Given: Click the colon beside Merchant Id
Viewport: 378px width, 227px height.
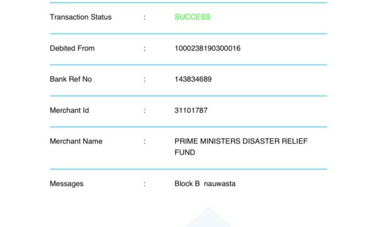Looking at the screenshot, I should (144, 110).
